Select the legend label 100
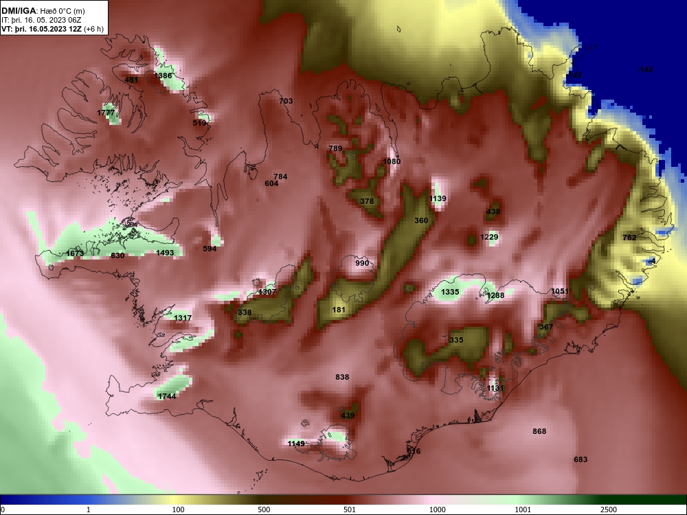This screenshot has height=515, width=687. click(x=178, y=510)
